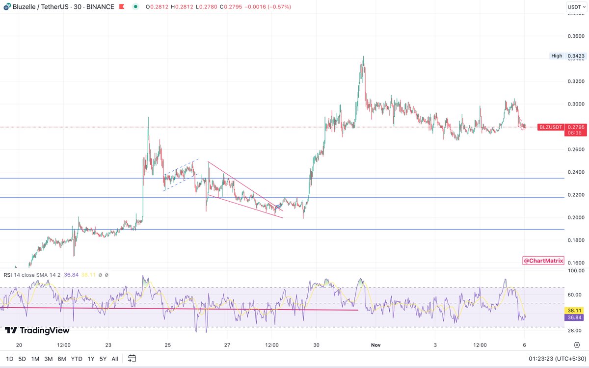Select the pink trendline in the RSI pane
The width and height of the screenshot is (589, 368).
(179, 309)
